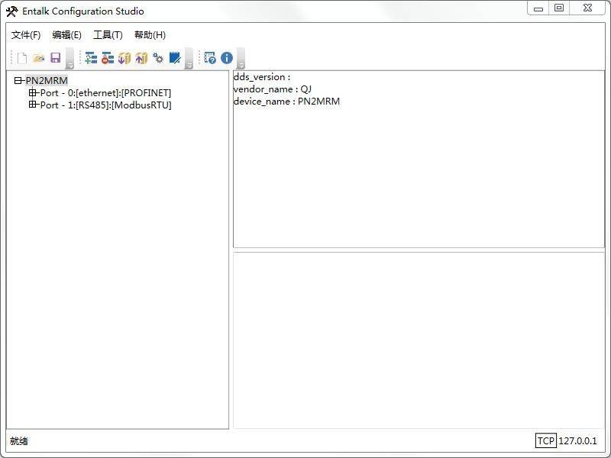Click the dds_version text line
611x458 pixels.
[x=262, y=77]
